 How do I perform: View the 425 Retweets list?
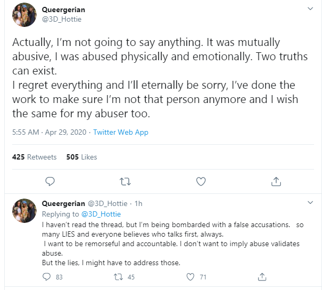click(34, 157)
